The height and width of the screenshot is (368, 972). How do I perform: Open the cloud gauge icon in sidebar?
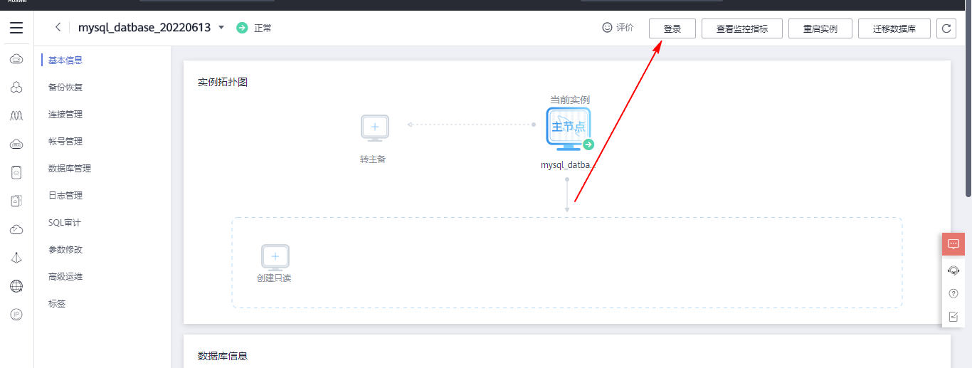click(16, 229)
